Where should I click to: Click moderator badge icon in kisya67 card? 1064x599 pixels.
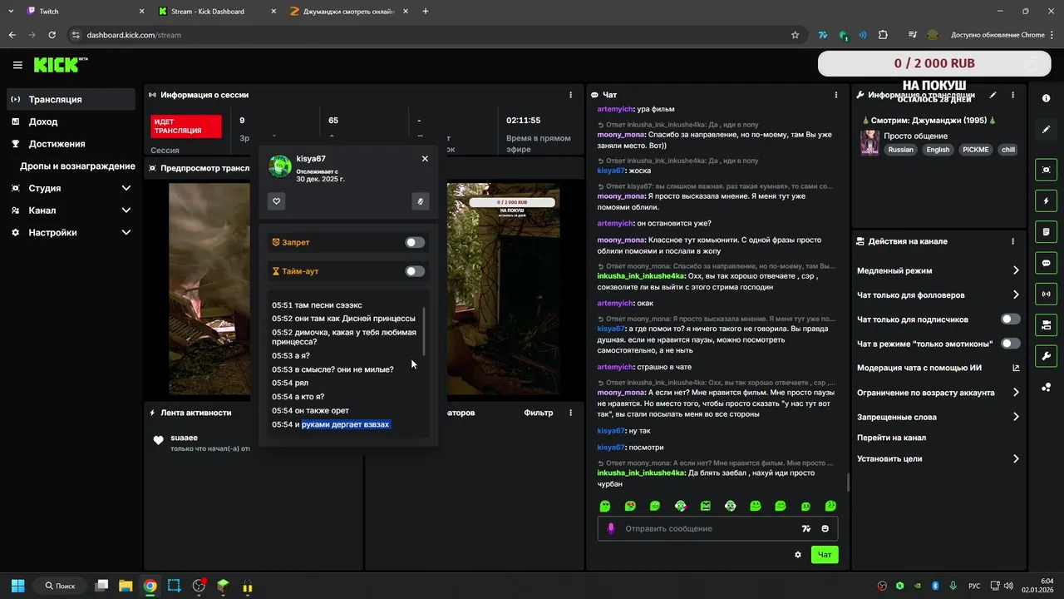tap(421, 200)
